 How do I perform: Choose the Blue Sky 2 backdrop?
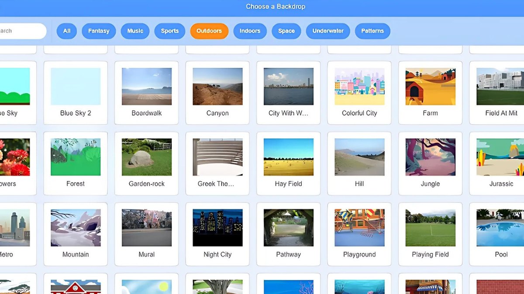(76, 93)
